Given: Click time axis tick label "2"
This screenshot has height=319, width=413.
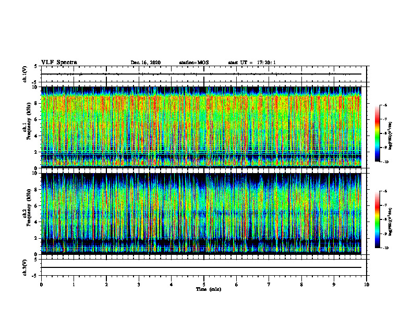Looking at the screenshot, I should [106, 285].
